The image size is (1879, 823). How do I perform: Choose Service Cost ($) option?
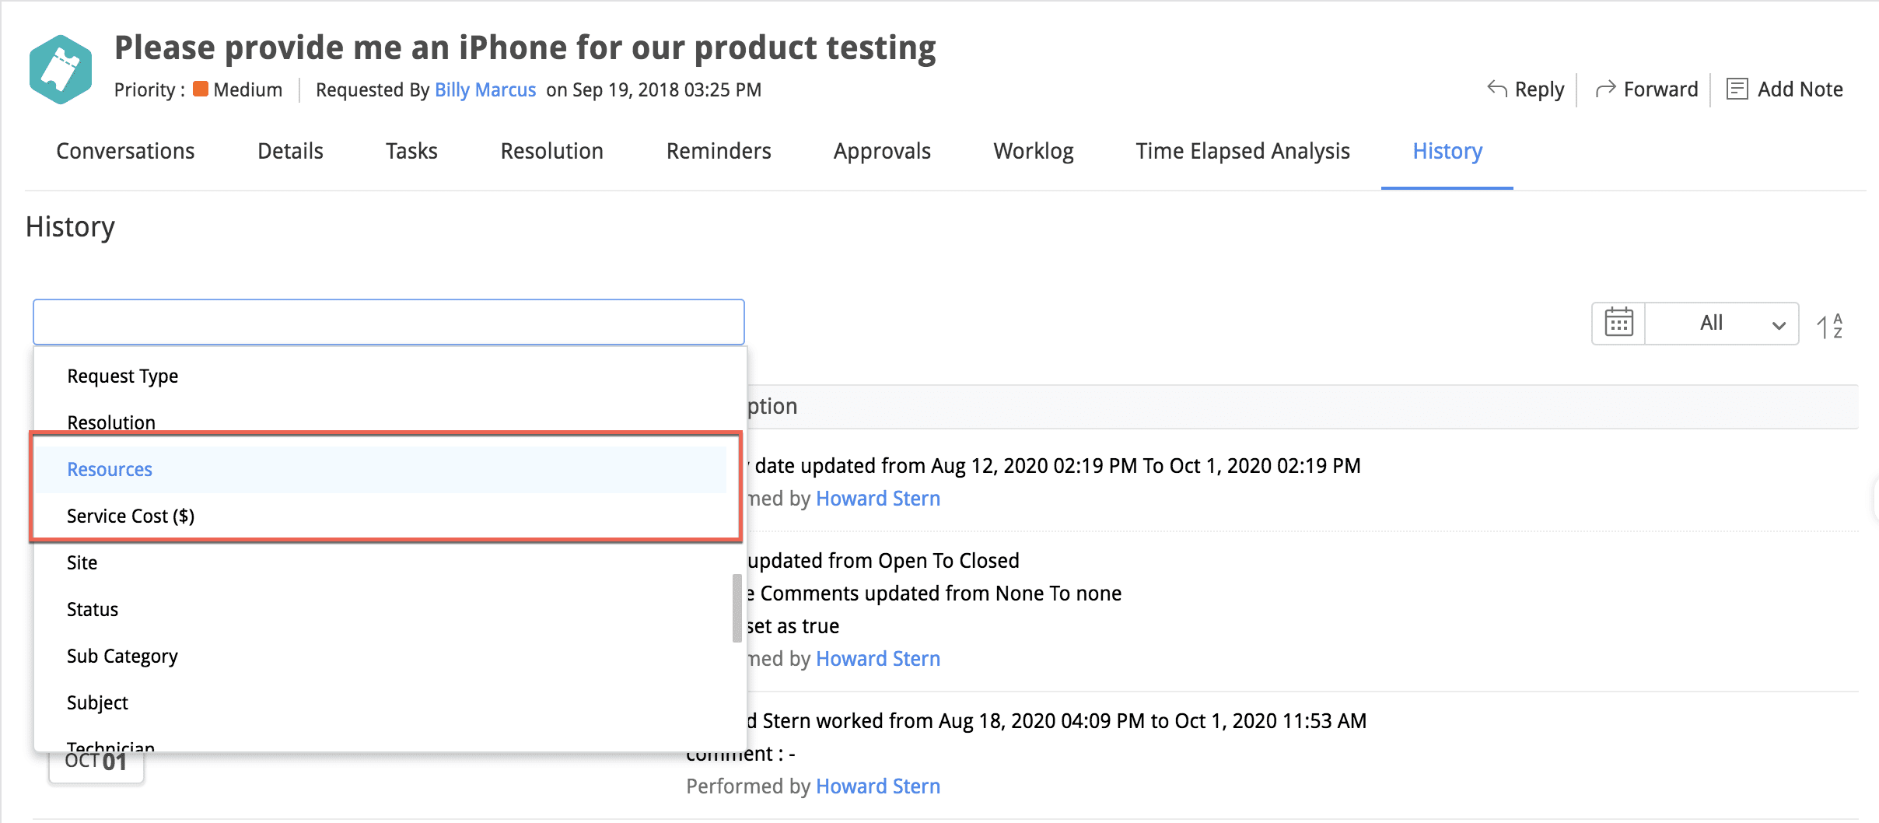pos(131,517)
